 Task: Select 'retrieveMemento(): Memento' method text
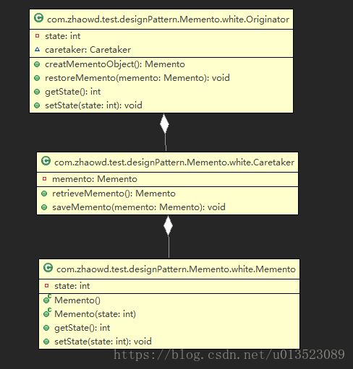tap(114, 194)
